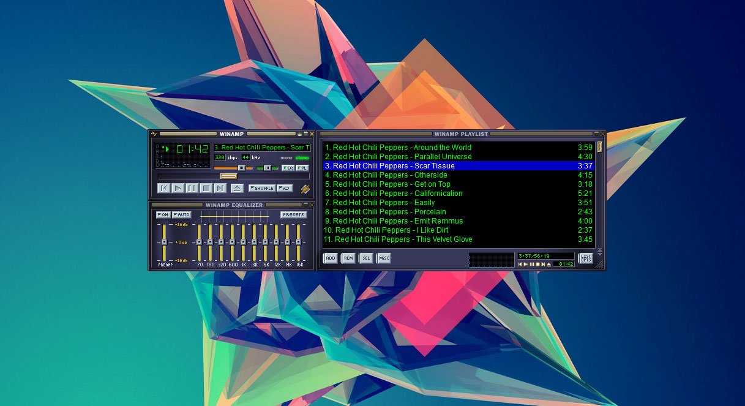Open the Winamp main menu icon in title bar
Screen dimensions: 745x406
(x=154, y=134)
